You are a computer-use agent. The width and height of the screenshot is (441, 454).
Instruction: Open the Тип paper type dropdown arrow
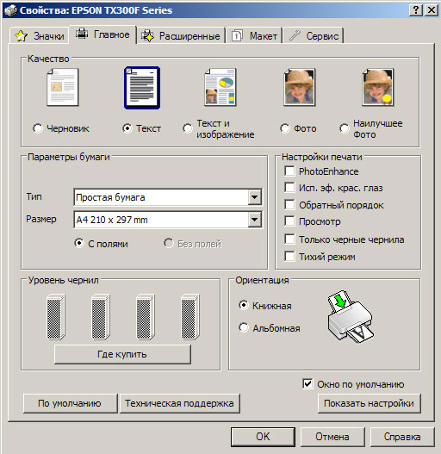pos(255,197)
